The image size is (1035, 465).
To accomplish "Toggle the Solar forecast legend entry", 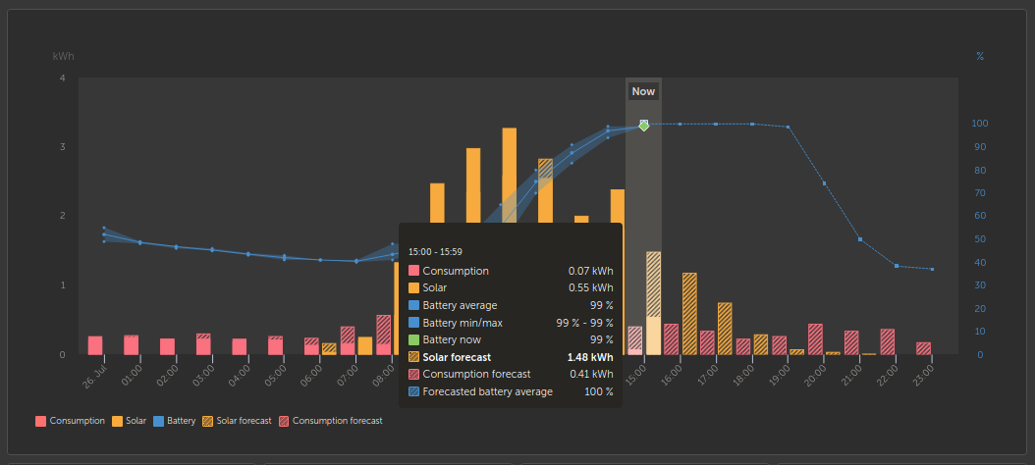I will [237, 421].
